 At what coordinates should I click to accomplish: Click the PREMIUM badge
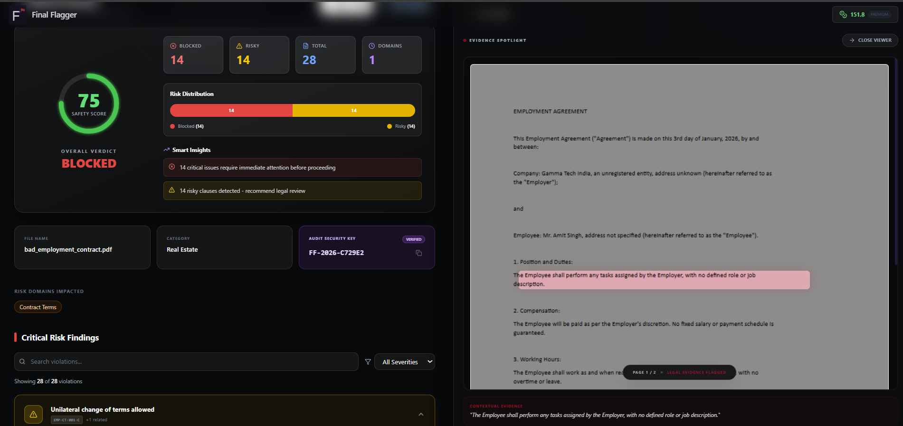point(879,14)
